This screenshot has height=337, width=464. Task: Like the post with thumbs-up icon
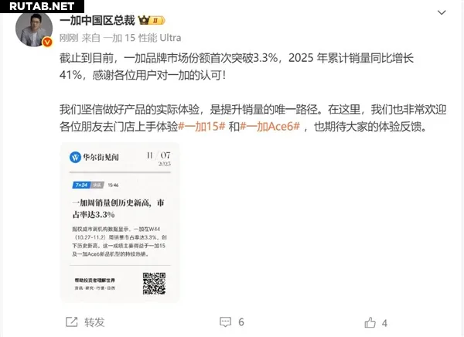pyautogui.click(x=370, y=322)
